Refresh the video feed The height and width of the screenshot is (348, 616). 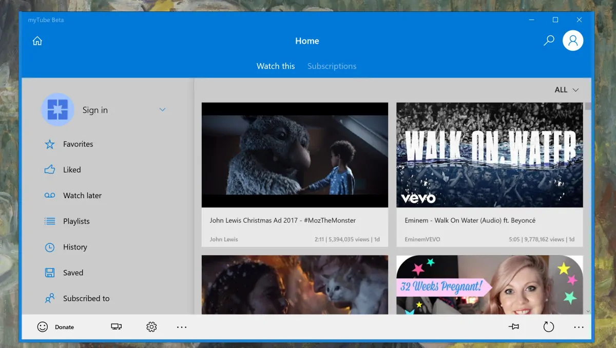(x=549, y=327)
